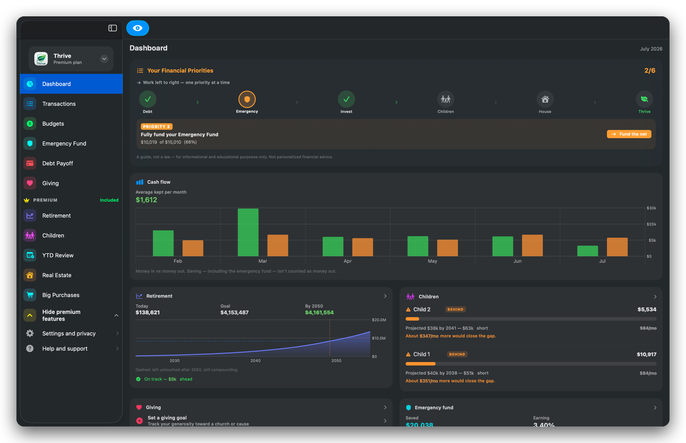Image resolution: width=686 pixels, height=443 pixels.
Task: Open the Thrive account dropdown chevron
Action: click(104, 59)
